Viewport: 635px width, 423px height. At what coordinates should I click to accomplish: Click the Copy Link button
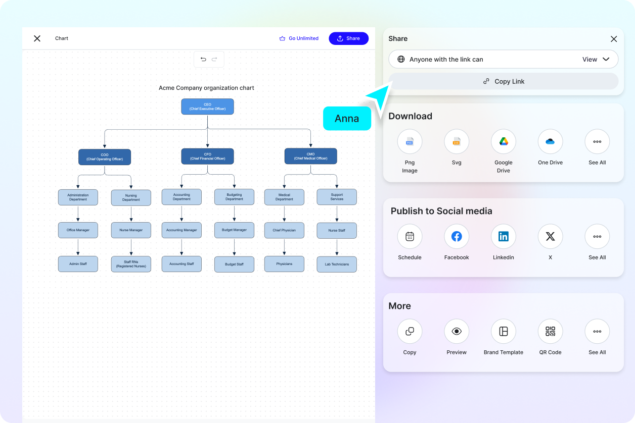(x=503, y=81)
